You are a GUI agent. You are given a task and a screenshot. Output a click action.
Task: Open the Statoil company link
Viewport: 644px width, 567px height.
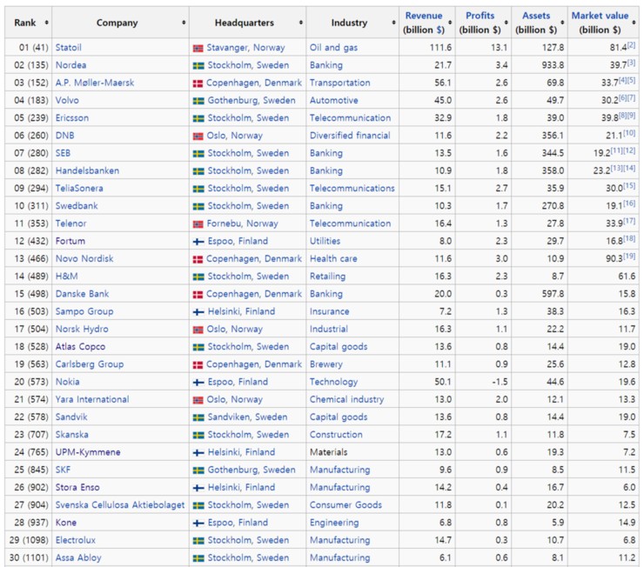point(70,48)
